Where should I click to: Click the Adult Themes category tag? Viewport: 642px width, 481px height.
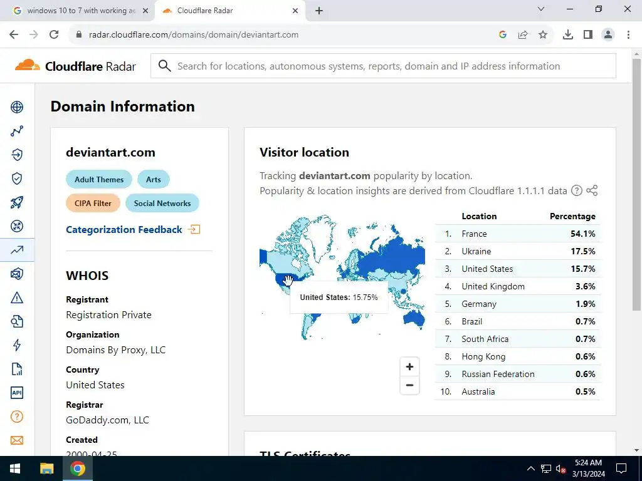tap(99, 180)
